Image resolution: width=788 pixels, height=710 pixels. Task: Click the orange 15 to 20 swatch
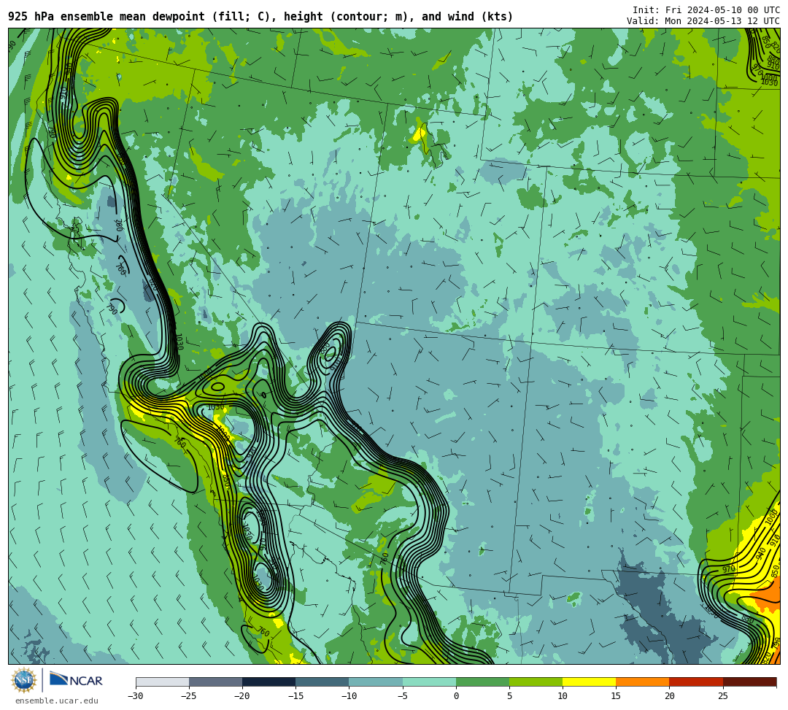643,682
